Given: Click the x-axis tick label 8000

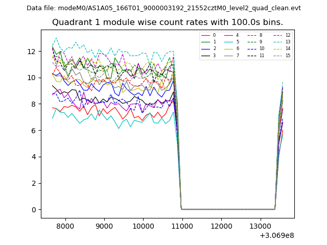Looking at the screenshot, I should (x=65, y=226).
